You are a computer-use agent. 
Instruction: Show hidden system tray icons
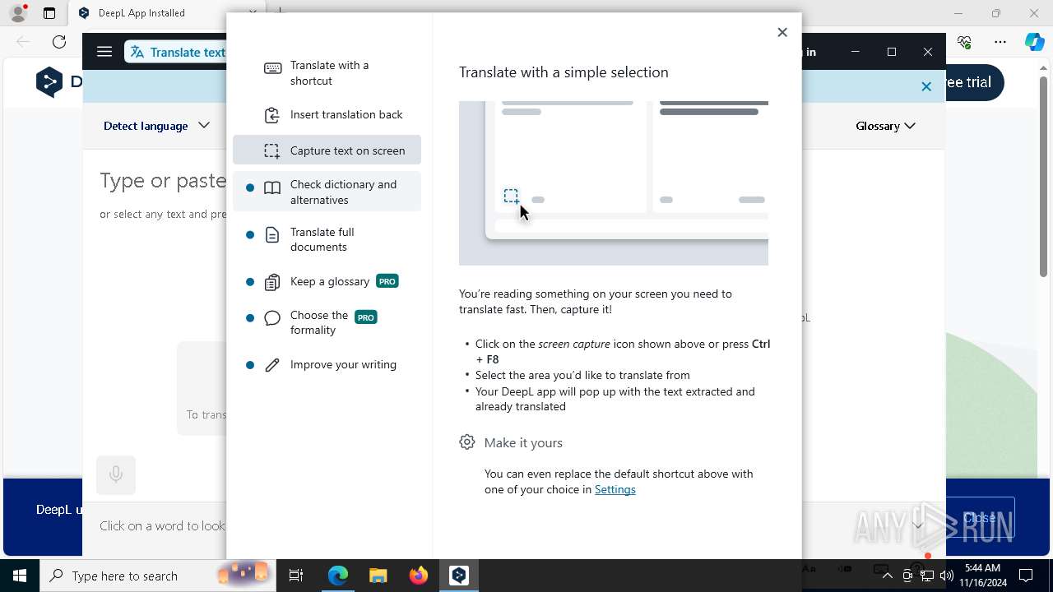[x=888, y=576]
